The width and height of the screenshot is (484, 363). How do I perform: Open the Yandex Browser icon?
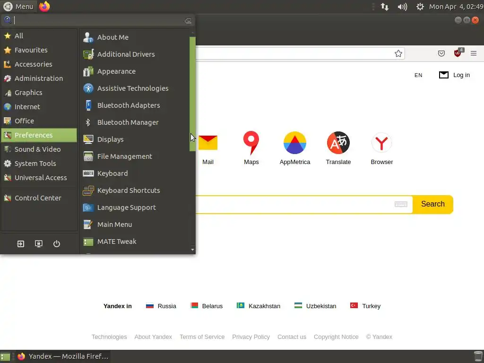click(x=381, y=143)
